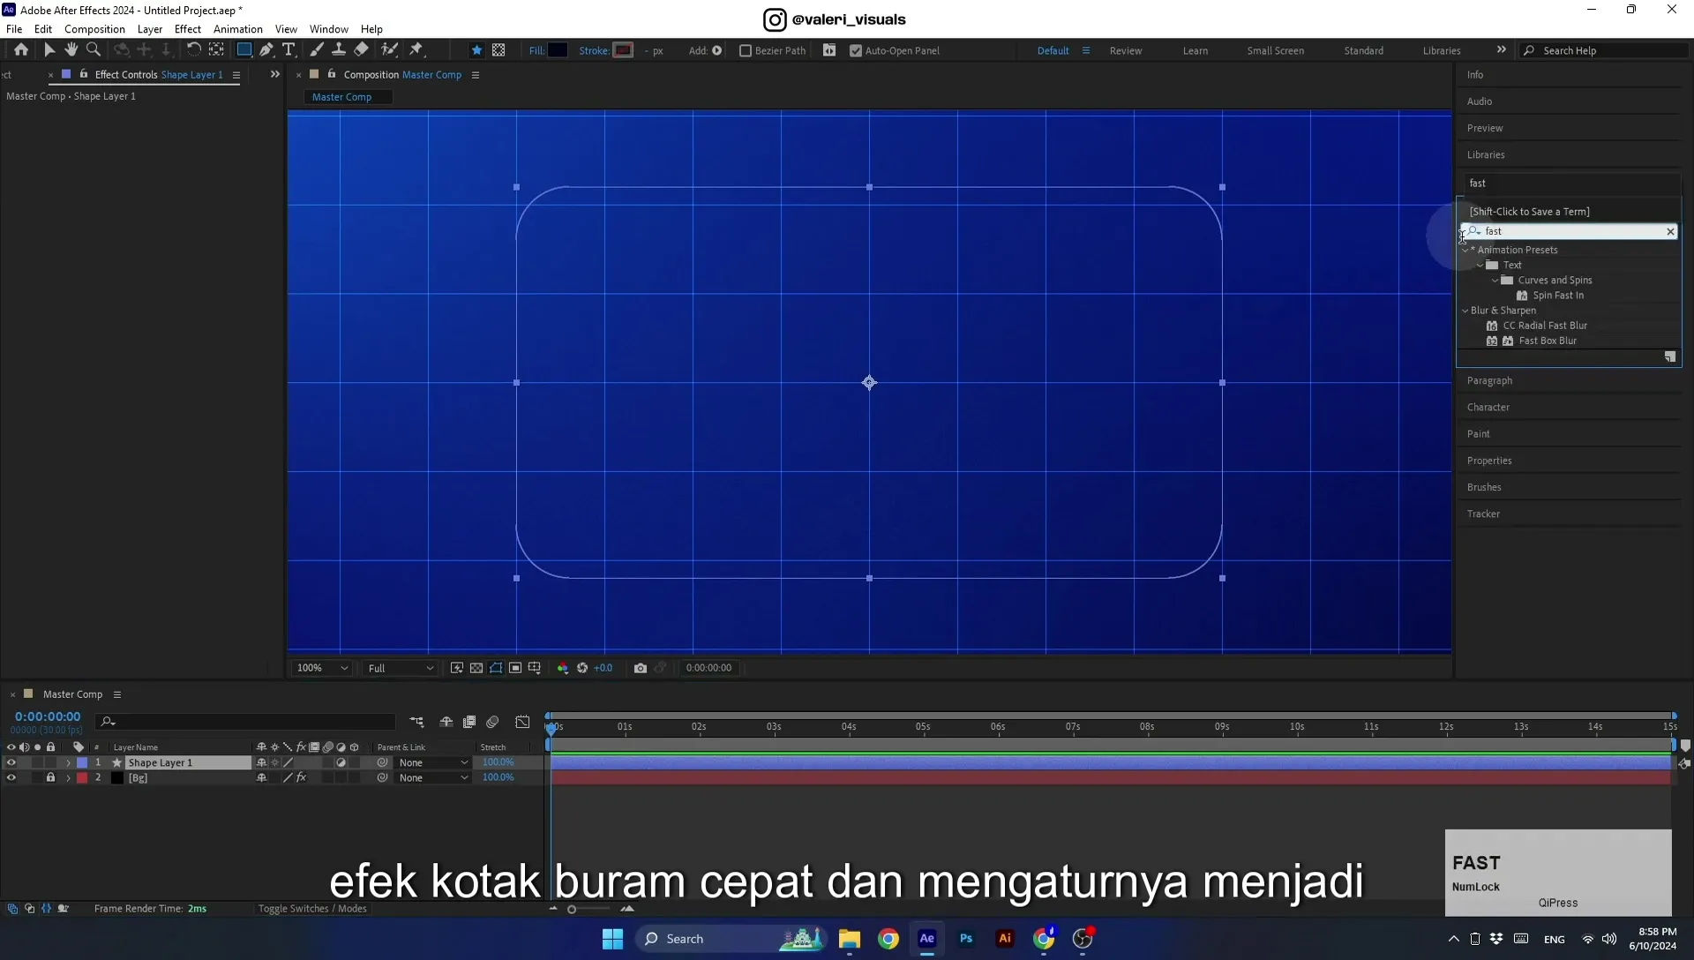Open Photoshop from the taskbar
1694x960 pixels.
coord(966,939)
